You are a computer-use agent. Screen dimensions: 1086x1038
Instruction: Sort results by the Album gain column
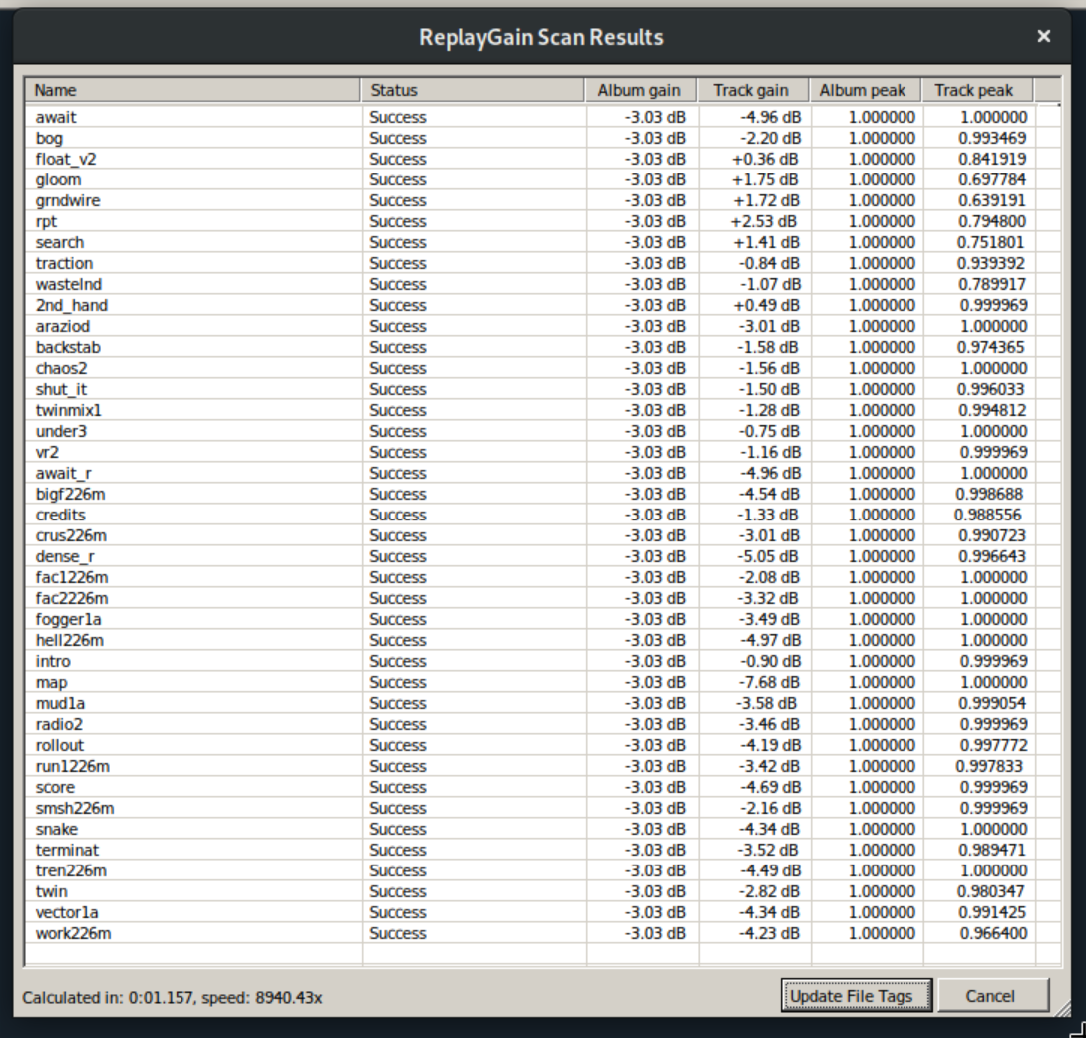coord(644,89)
